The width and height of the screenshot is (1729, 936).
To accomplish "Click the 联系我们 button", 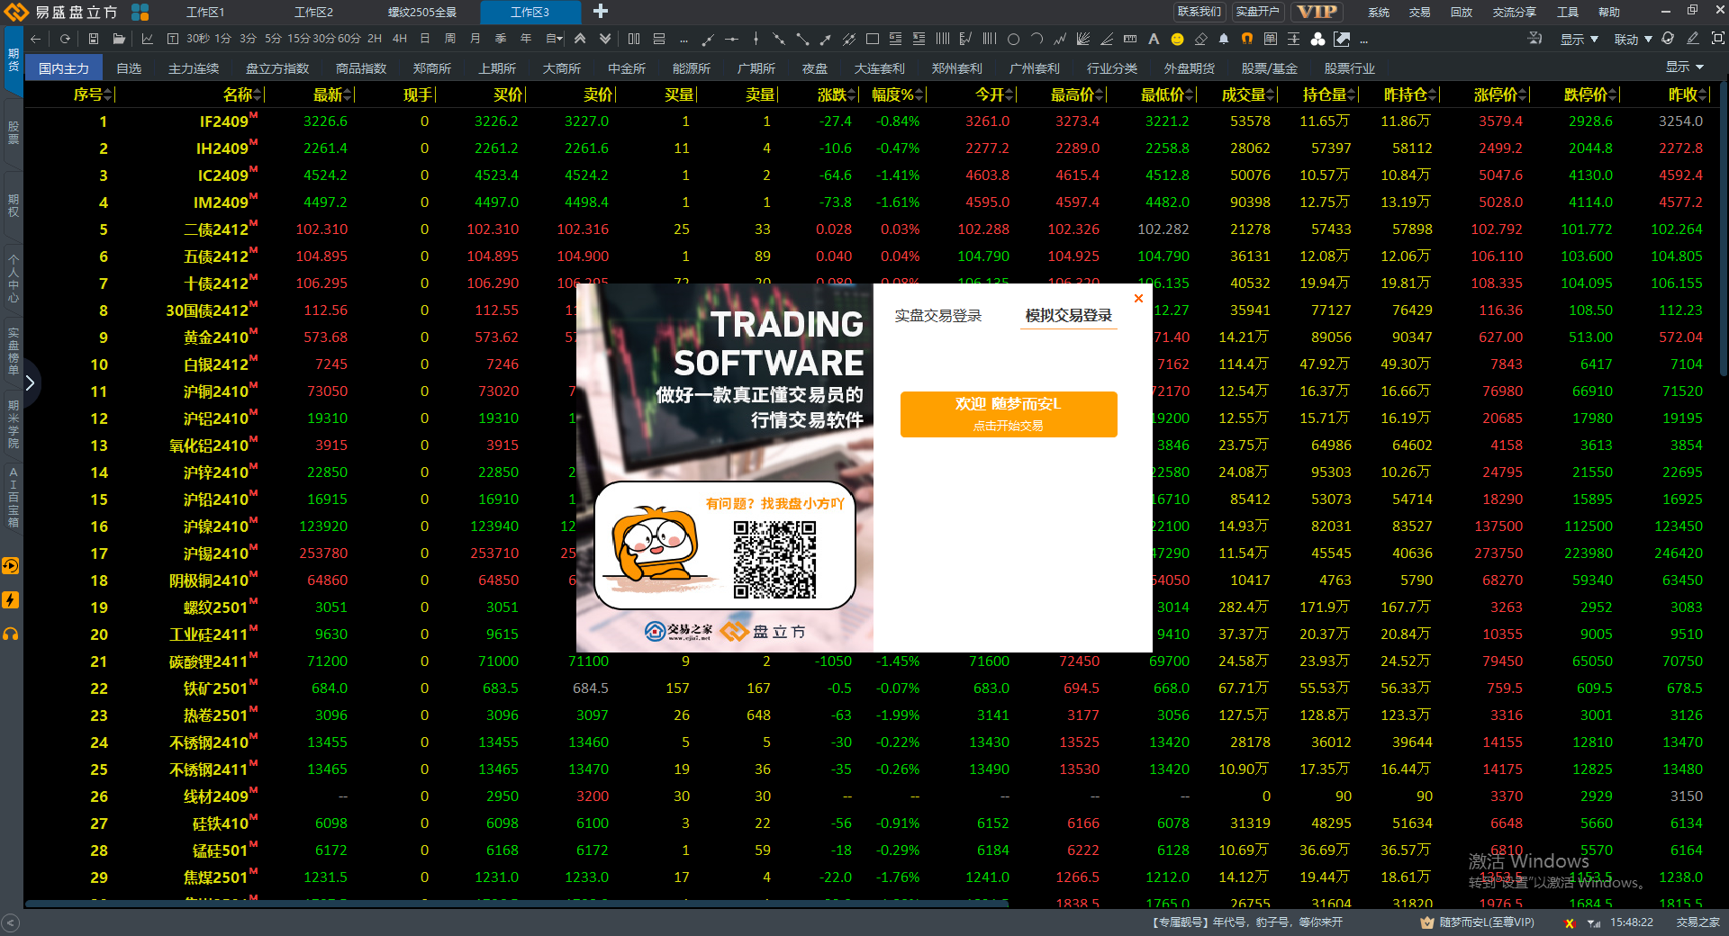I will coord(1199,12).
